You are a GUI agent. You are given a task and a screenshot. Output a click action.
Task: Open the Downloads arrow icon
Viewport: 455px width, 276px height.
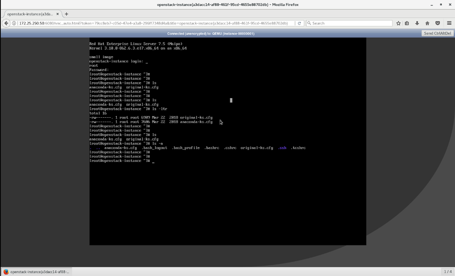tap(417, 23)
